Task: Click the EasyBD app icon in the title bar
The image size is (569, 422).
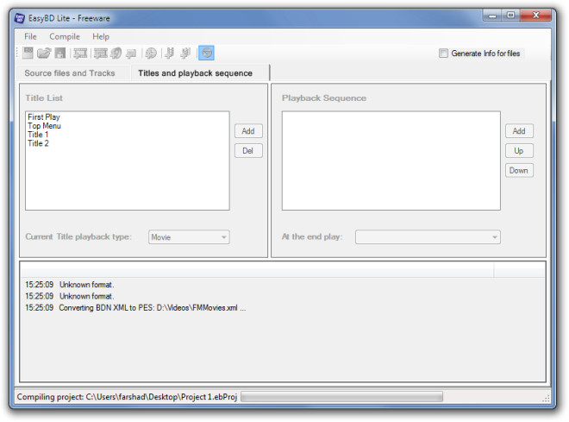Action: 20,18
